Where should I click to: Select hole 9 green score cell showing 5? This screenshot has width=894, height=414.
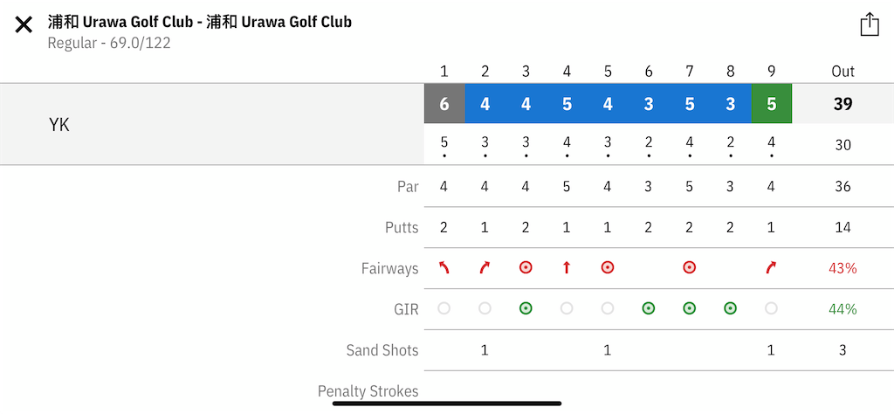click(772, 103)
